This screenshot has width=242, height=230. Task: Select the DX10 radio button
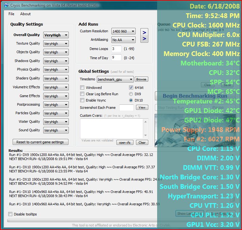click(131, 100)
